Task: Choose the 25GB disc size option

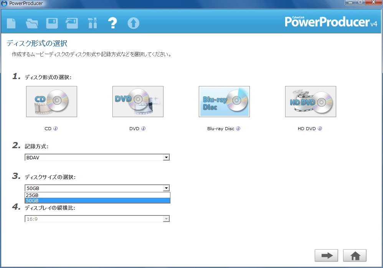Action: tap(97, 195)
